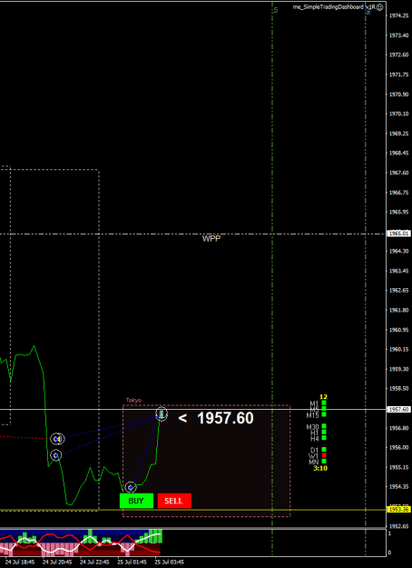Click the green BUY button
Image resolution: width=412 pixels, height=568 pixels.
click(x=136, y=501)
